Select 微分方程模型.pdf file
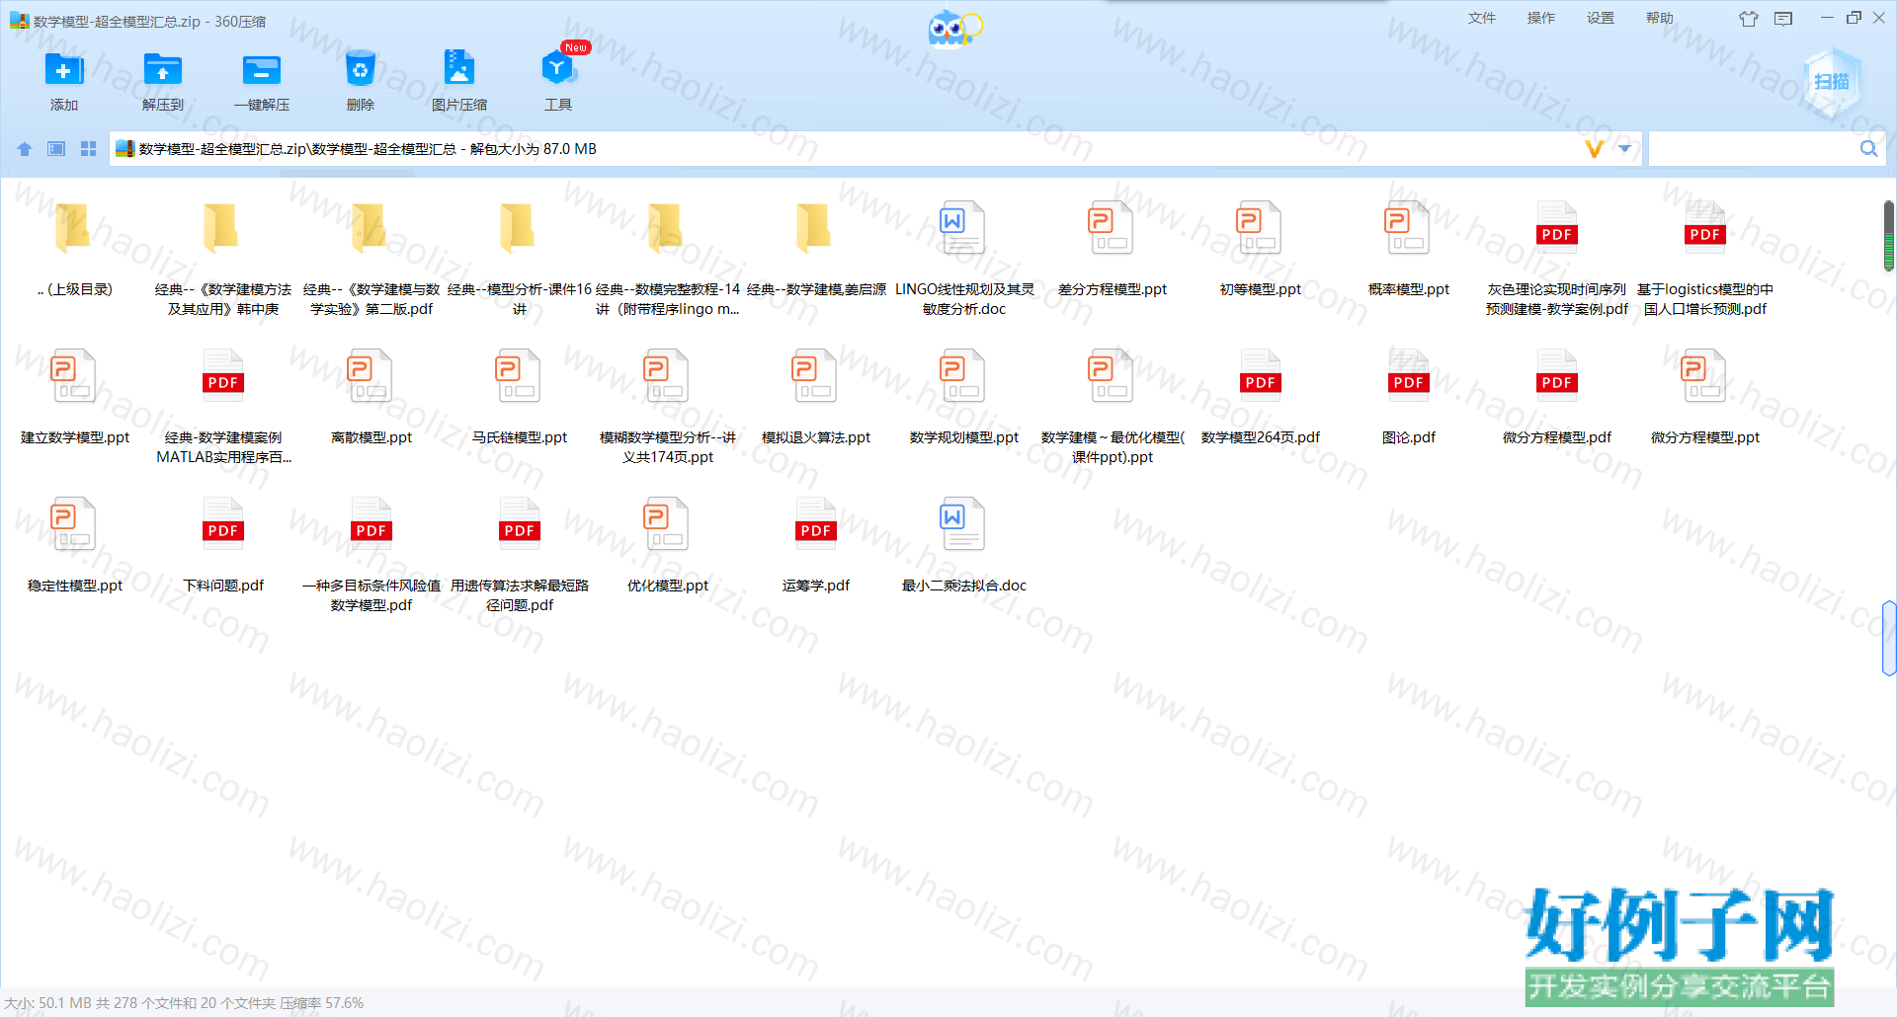This screenshot has height=1017, width=1897. click(1557, 397)
